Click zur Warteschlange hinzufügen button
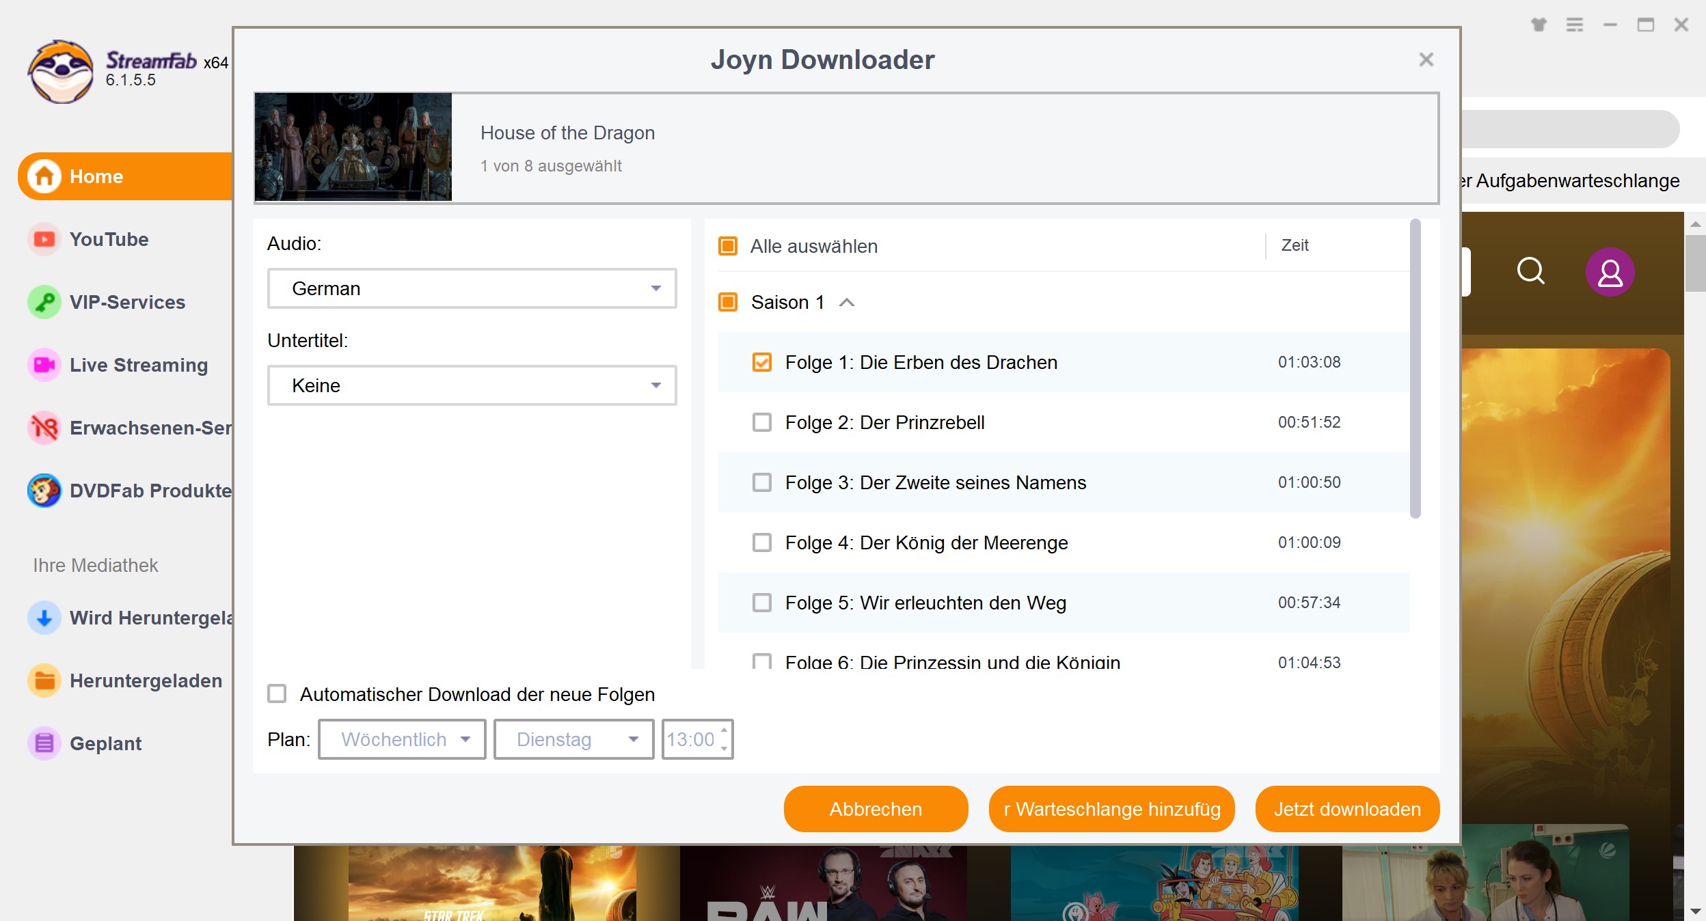The height and width of the screenshot is (921, 1706). (1113, 809)
